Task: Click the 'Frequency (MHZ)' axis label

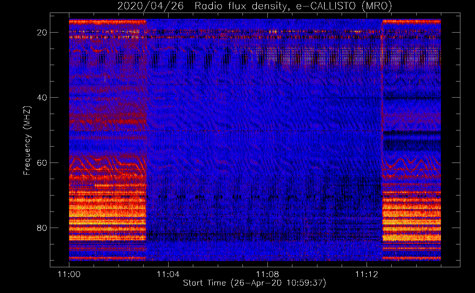Action: point(27,140)
